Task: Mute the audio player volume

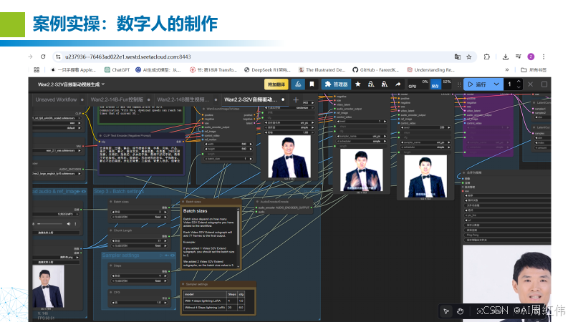Action: pos(68,224)
